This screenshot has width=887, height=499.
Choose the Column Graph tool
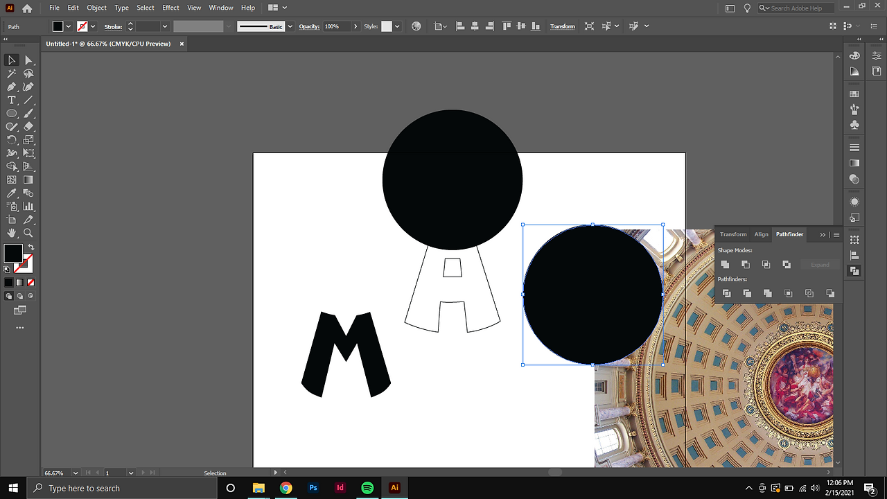tap(28, 207)
